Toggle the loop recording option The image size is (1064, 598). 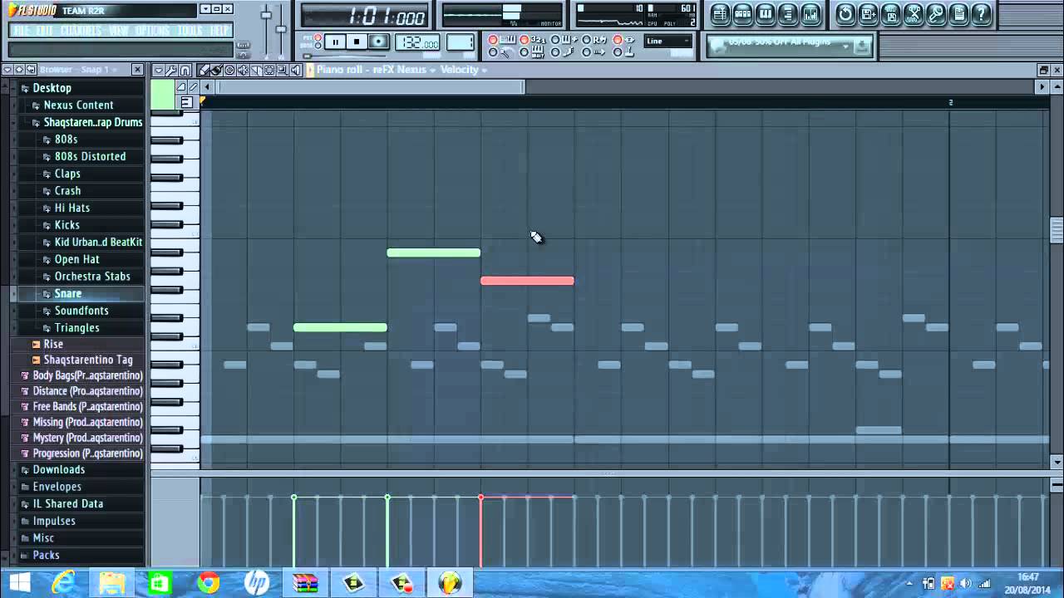pyautogui.click(x=594, y=39)
